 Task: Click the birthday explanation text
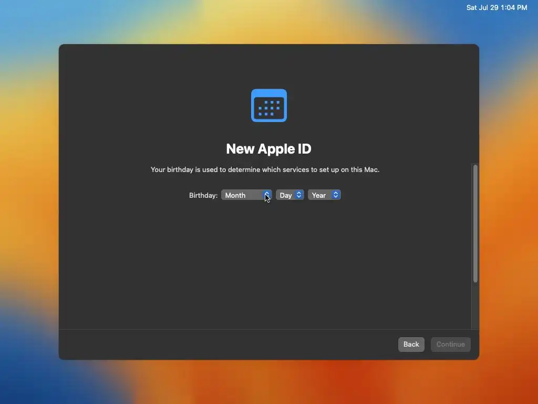click(265, 170)
